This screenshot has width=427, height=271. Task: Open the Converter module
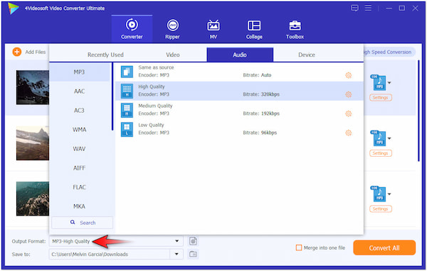132,29
